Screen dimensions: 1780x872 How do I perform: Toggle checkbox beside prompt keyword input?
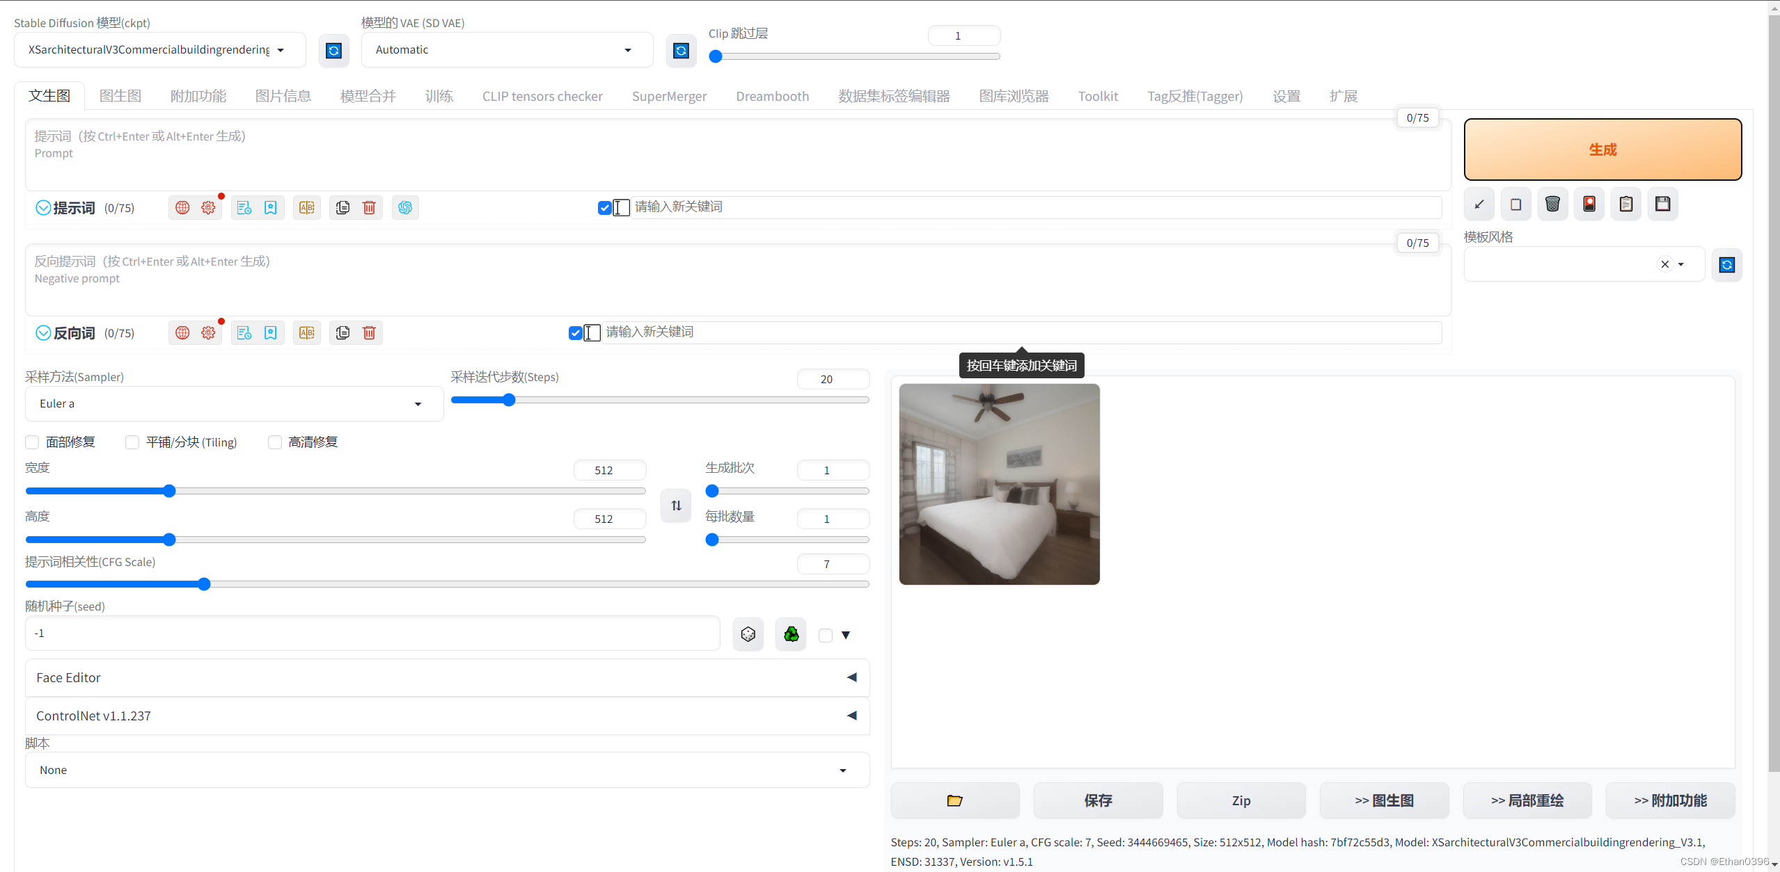[604, 207]
